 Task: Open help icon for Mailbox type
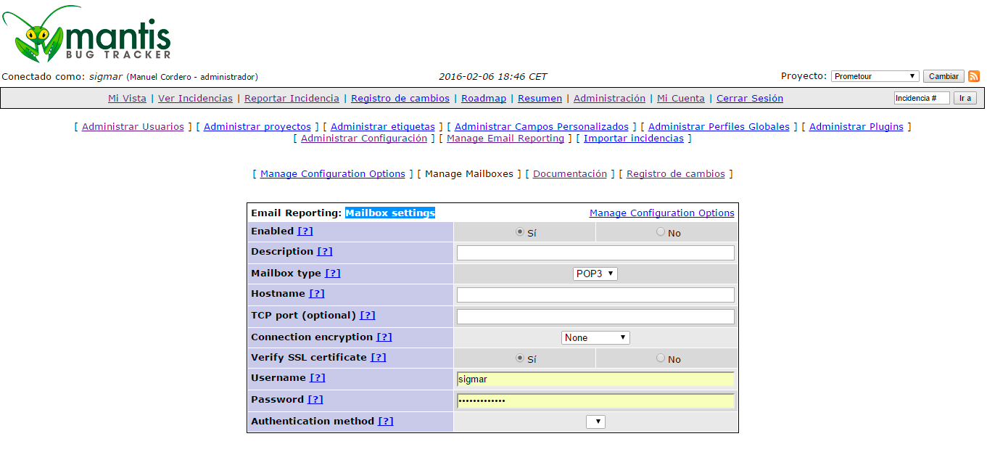click(332, 274)
